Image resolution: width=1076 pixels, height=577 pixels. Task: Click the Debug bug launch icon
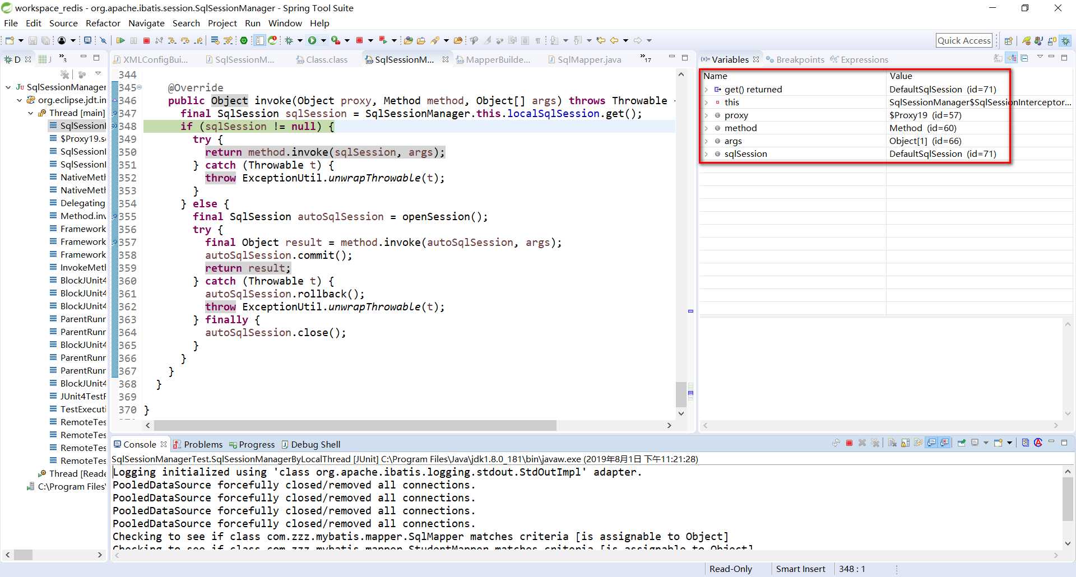(x=289, y=40)
